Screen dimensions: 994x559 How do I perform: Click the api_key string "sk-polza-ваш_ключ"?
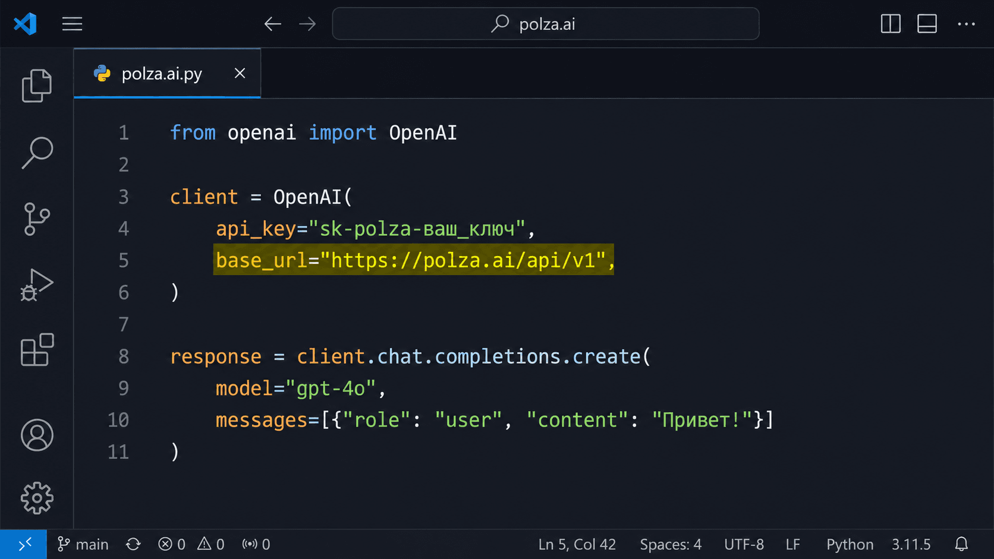(x=417, y=229)
